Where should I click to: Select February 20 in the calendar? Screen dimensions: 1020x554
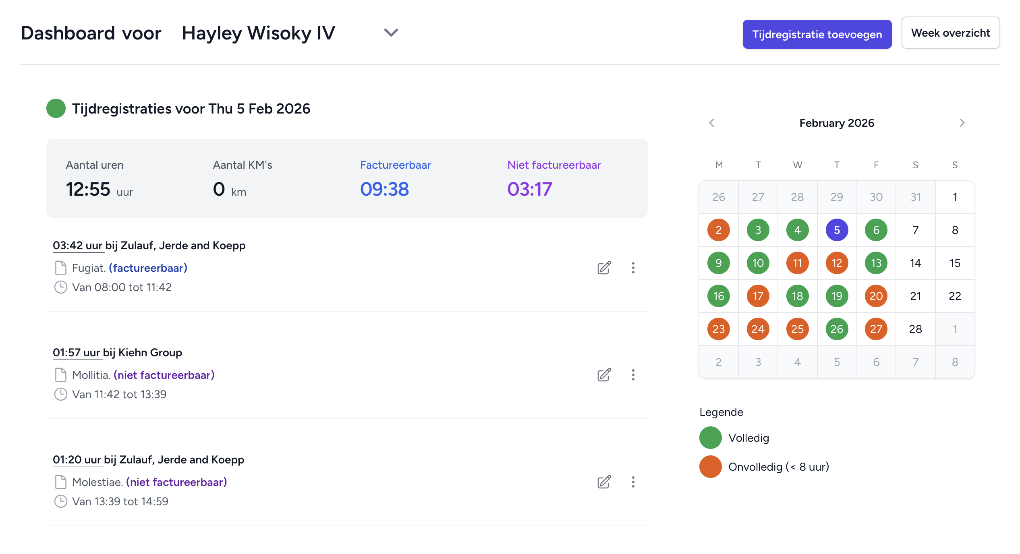point(876,296)
